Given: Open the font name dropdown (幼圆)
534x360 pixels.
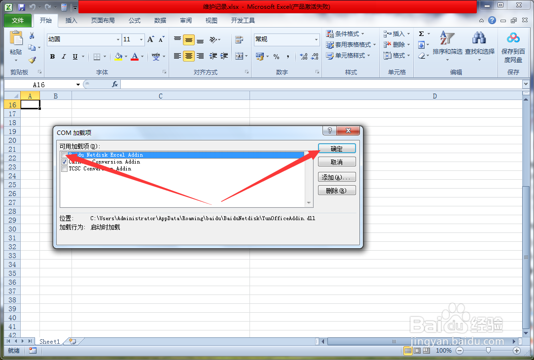Looking at the screenshot, I should [118, 40].
